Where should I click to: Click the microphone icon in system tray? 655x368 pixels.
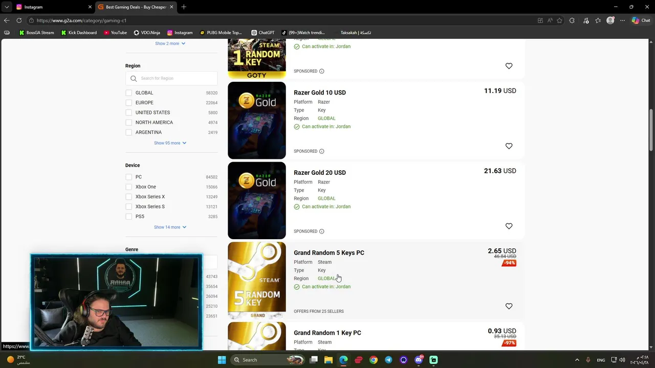click(588, 360)
